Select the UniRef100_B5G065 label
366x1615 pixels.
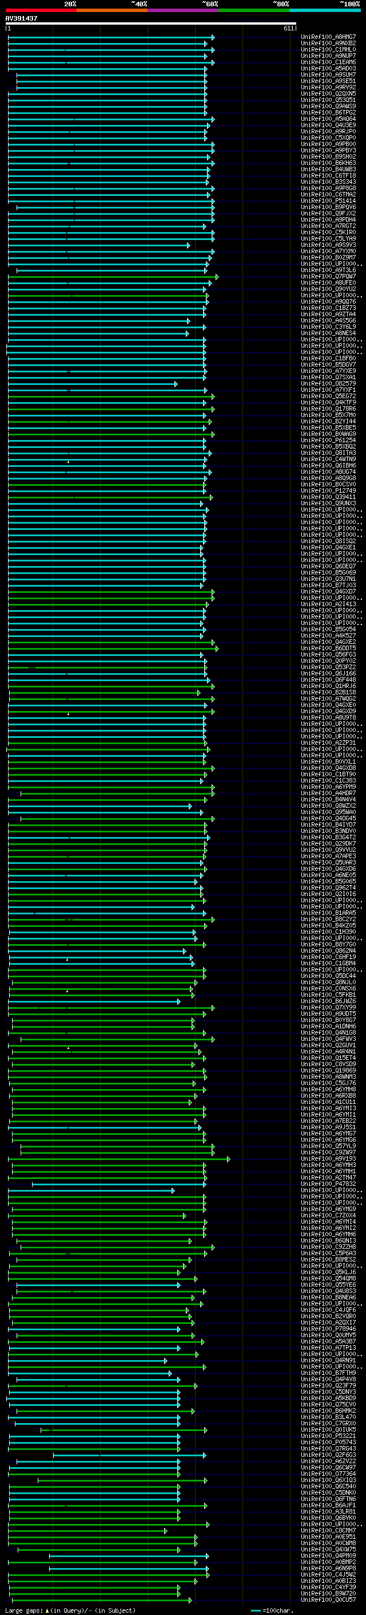click(x=328, y=882)
